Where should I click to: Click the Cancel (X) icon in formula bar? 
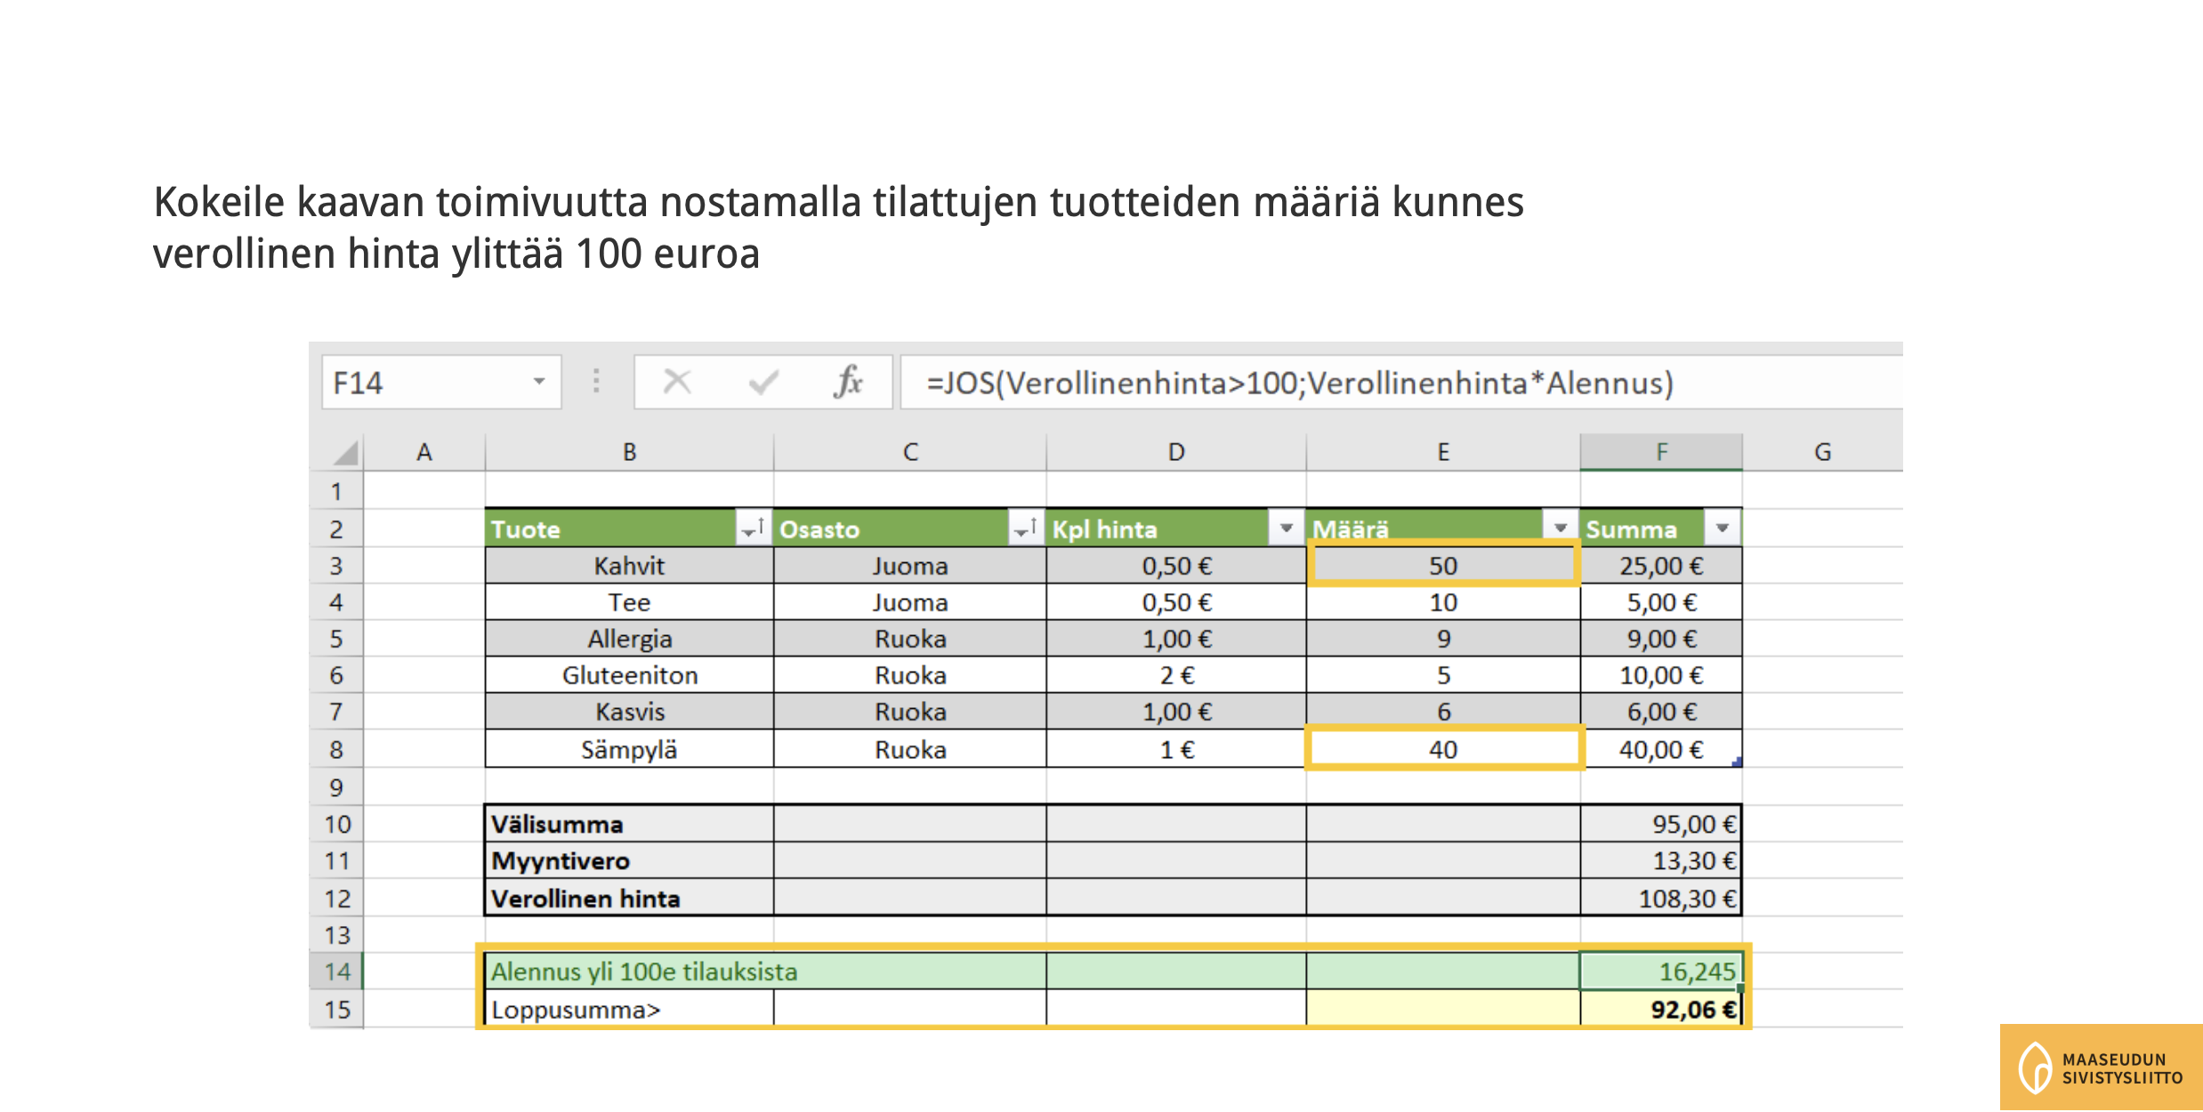(x=677, y=383)
